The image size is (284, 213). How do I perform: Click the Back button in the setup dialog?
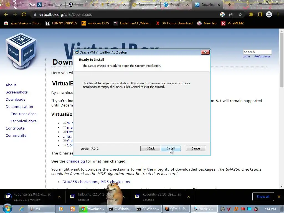pos(150,148)
